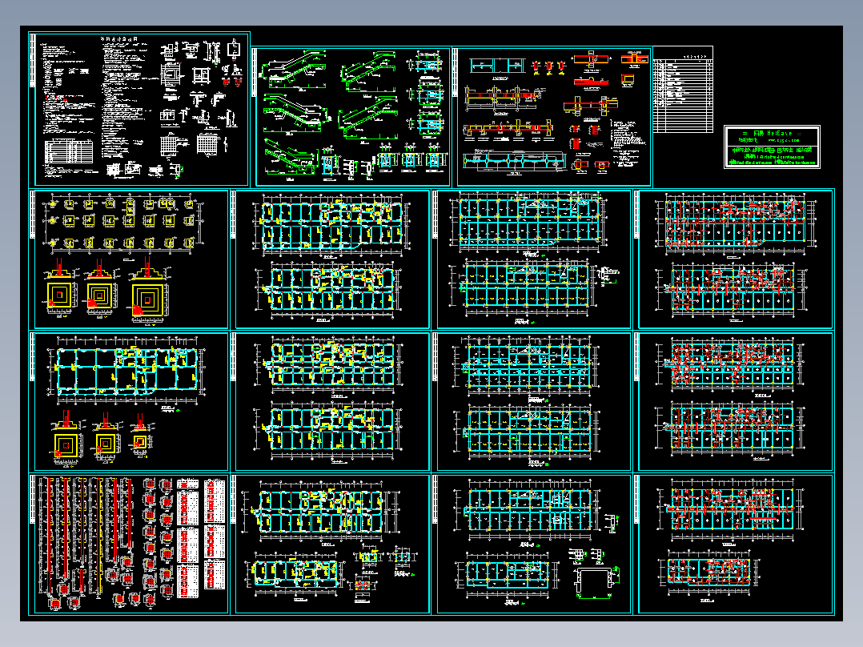Open the foundation sheet with yellow footing grid
Viewport: 863px width, 647px height.
click(x=129, y=259)
